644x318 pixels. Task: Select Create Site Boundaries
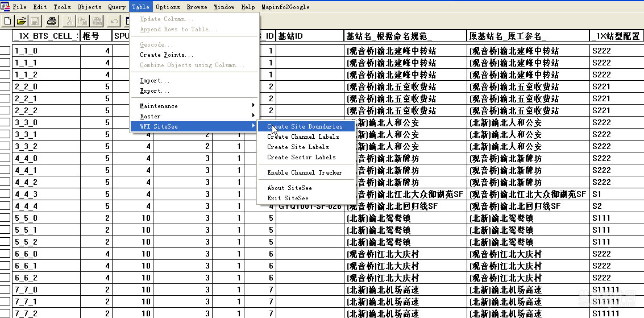(306, 126)
